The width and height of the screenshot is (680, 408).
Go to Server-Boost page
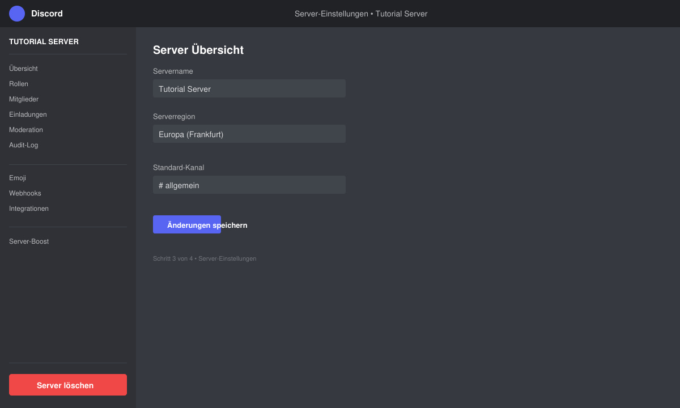click(x=29, y=241)
